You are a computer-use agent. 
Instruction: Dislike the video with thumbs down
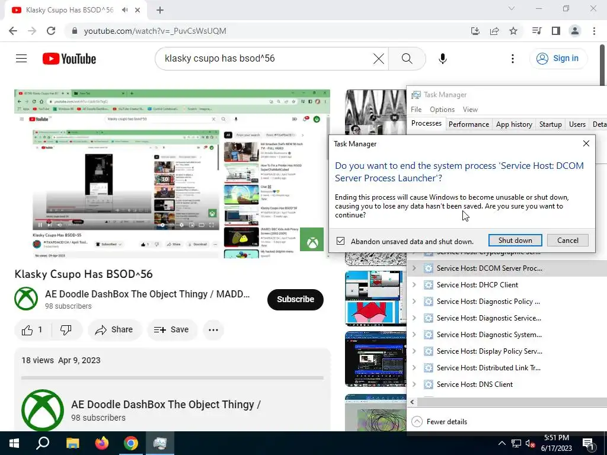tap(66, 329)
